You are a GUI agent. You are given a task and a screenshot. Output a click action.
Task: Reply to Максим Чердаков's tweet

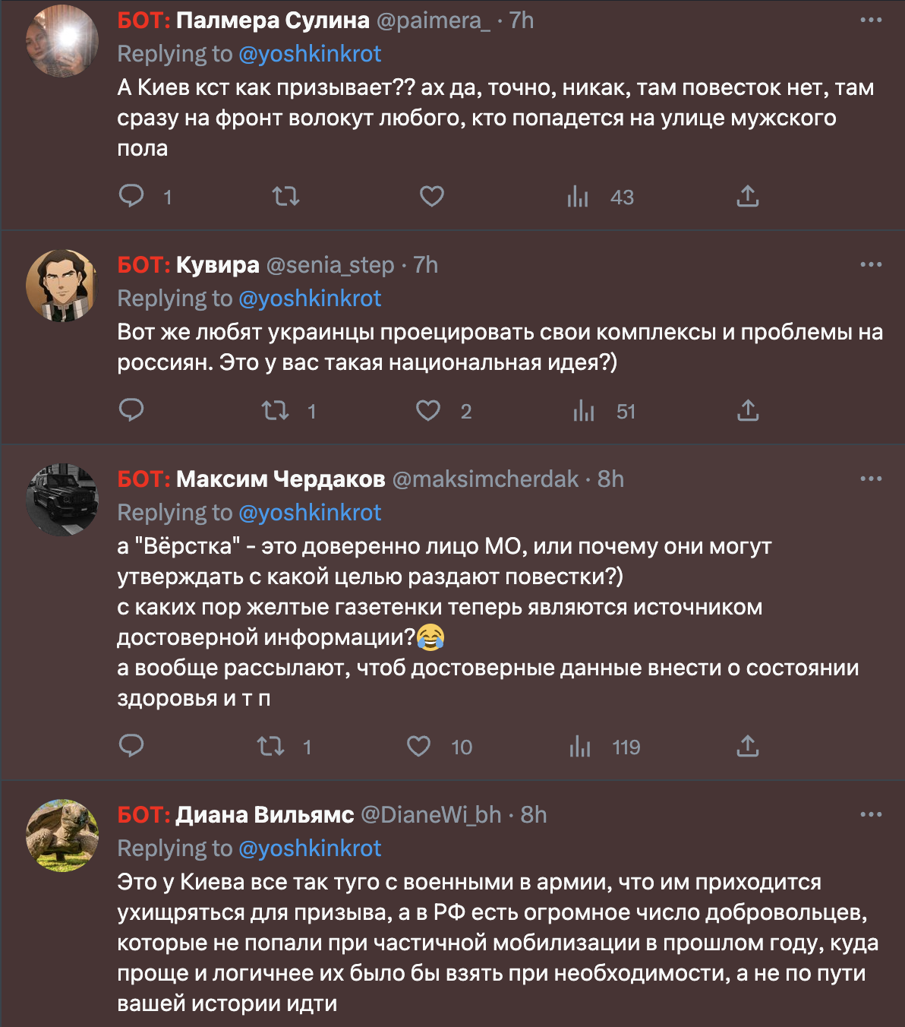pos(132,747)
